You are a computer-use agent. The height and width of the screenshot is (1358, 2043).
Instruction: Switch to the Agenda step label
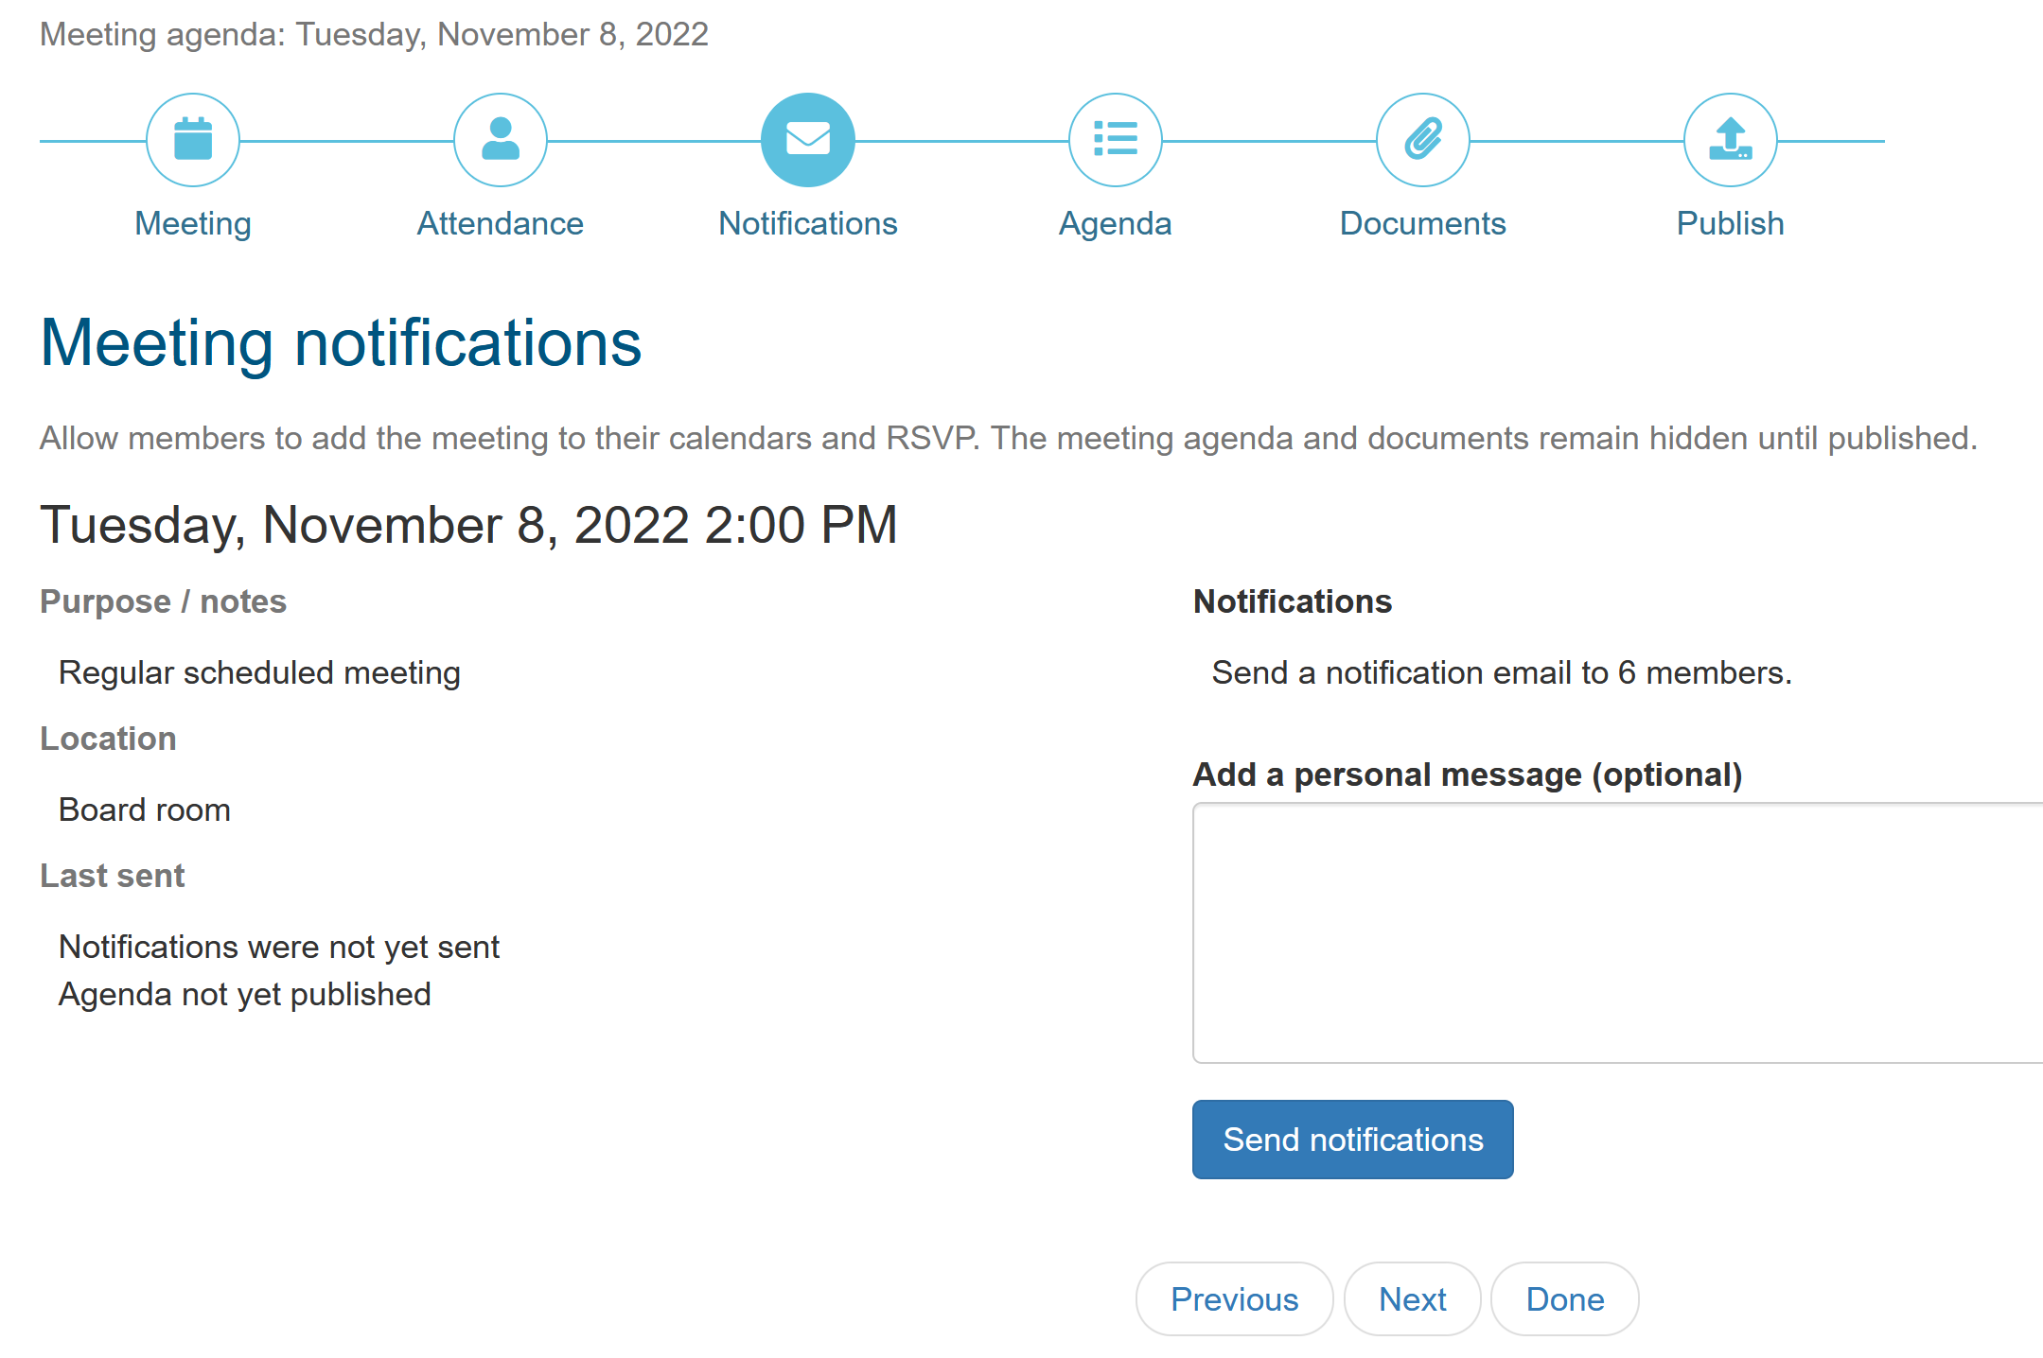(x=1116, y=224)
